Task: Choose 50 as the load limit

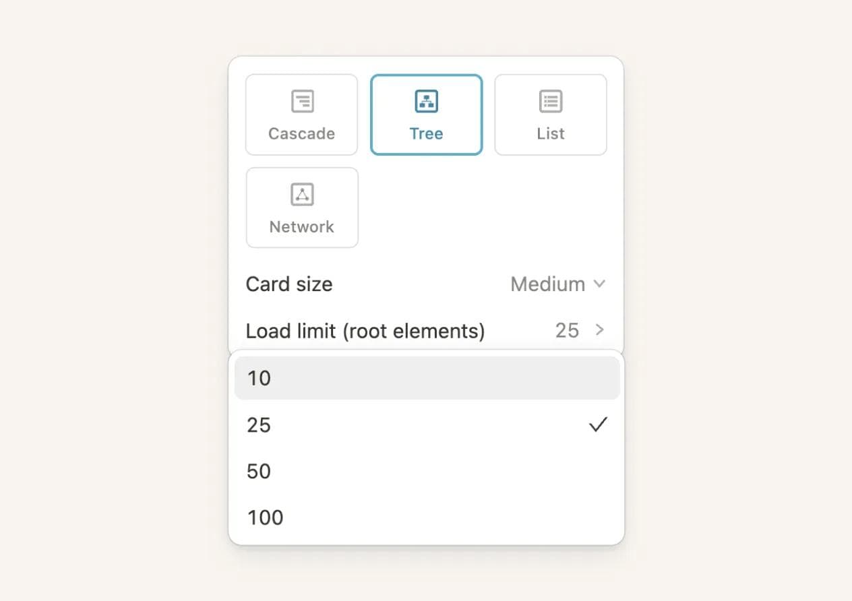Action: [259, 471]
